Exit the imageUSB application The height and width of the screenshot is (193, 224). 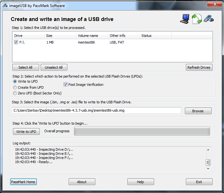click(199, 182)
